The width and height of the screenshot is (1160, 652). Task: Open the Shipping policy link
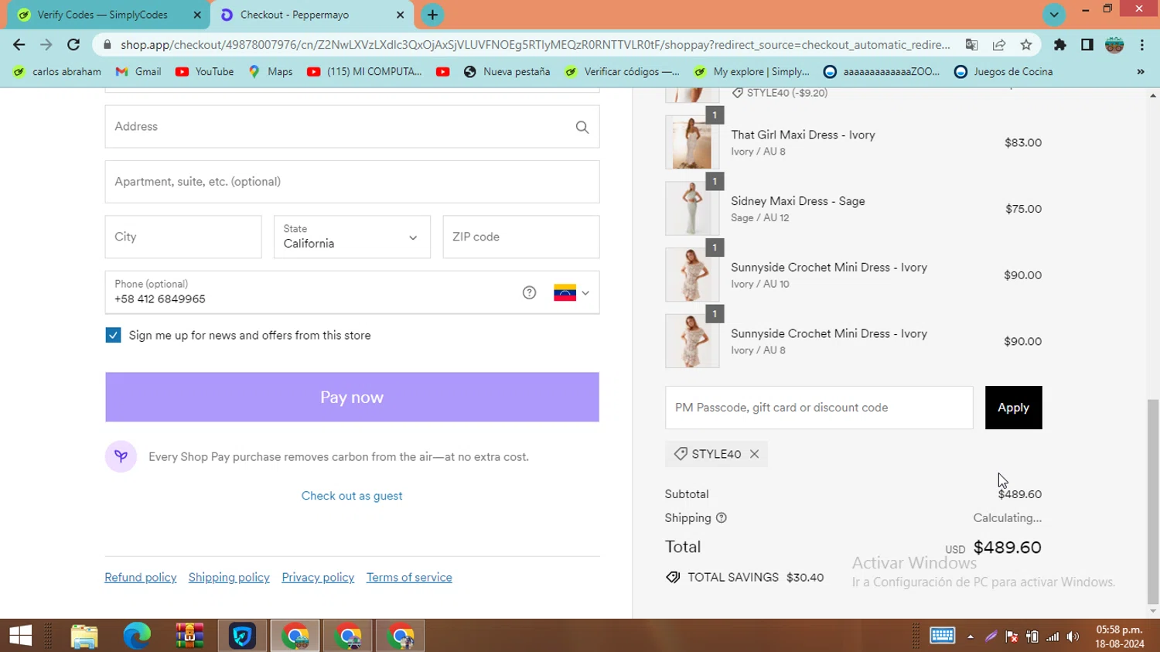click(x=229, y=578)
